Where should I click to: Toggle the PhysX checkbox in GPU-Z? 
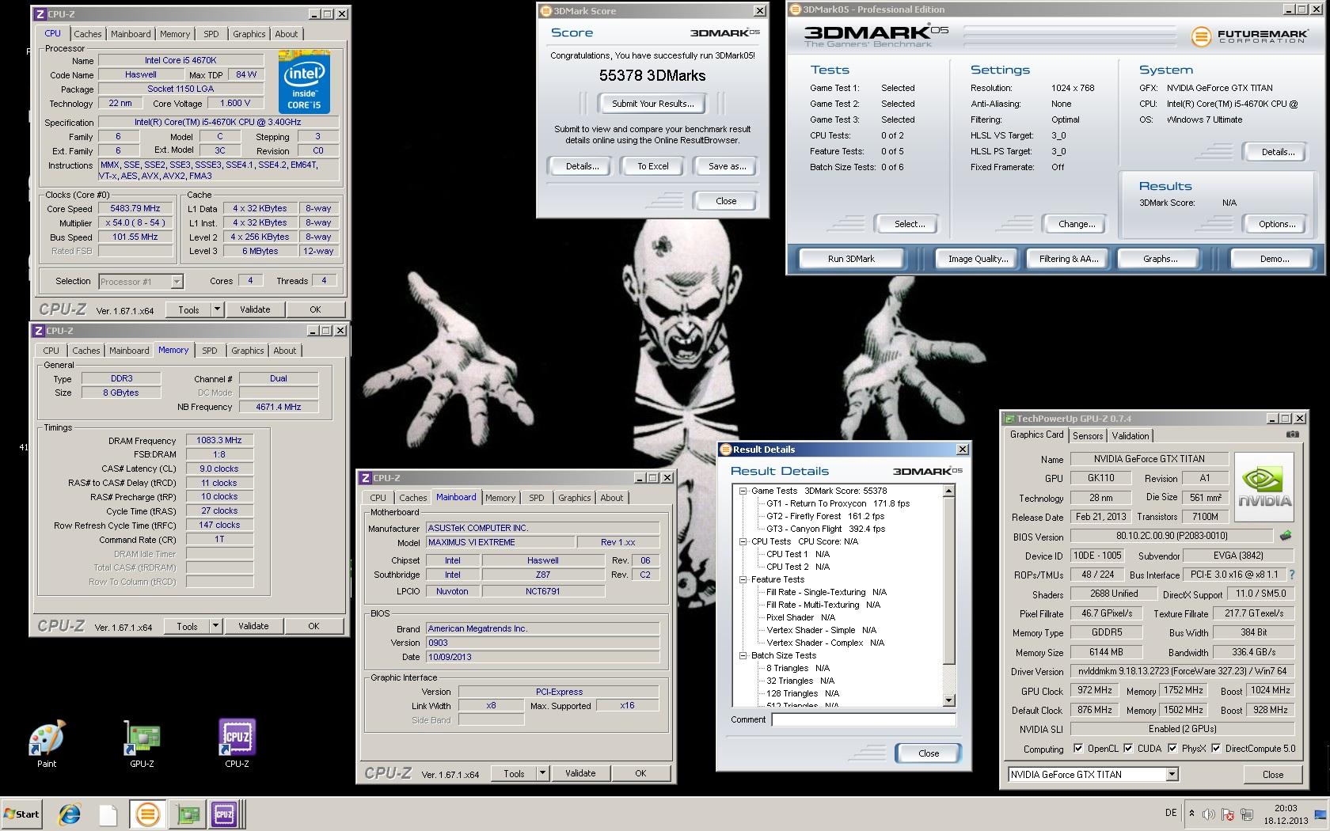tap(1172, 748)
